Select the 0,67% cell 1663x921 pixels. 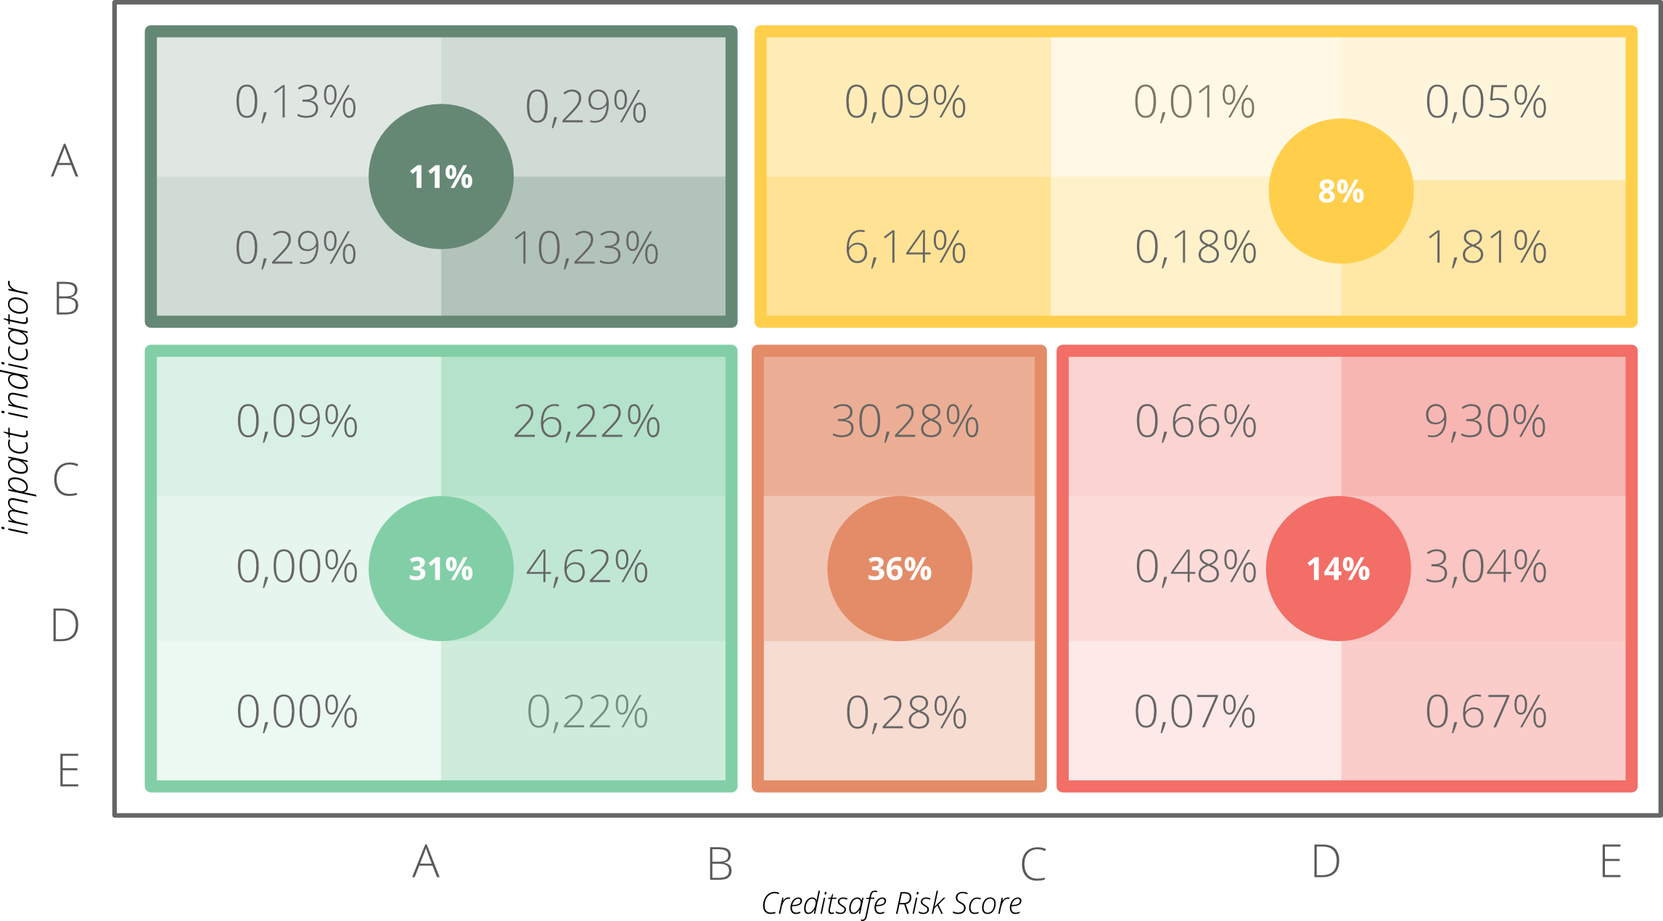(1486, 711)
